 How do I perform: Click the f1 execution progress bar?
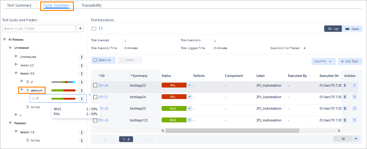coord(63,99)
